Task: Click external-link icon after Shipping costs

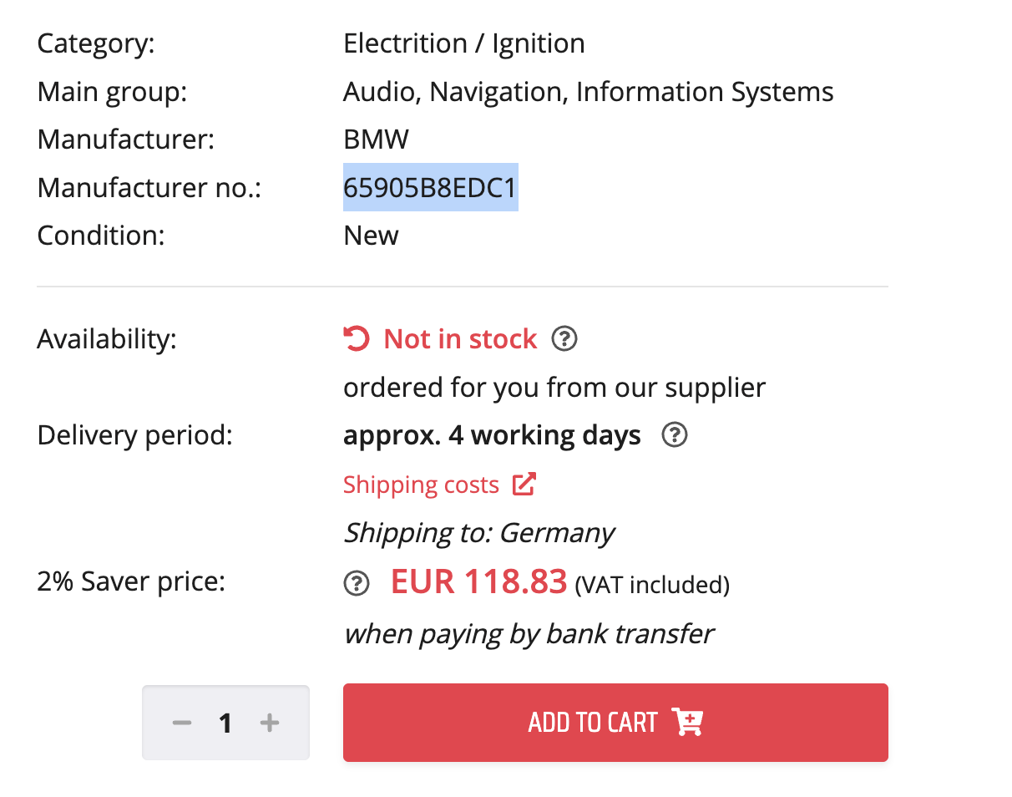Action: click(524, 485)
